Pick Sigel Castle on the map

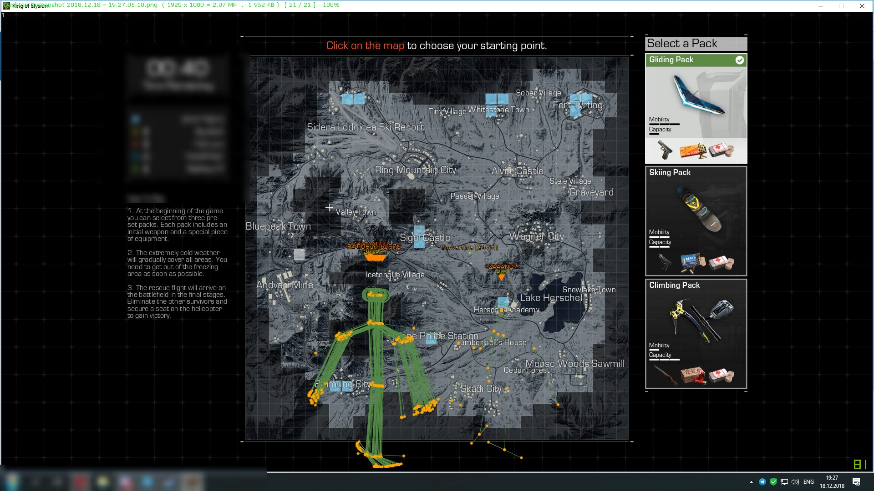coord(425,238)
